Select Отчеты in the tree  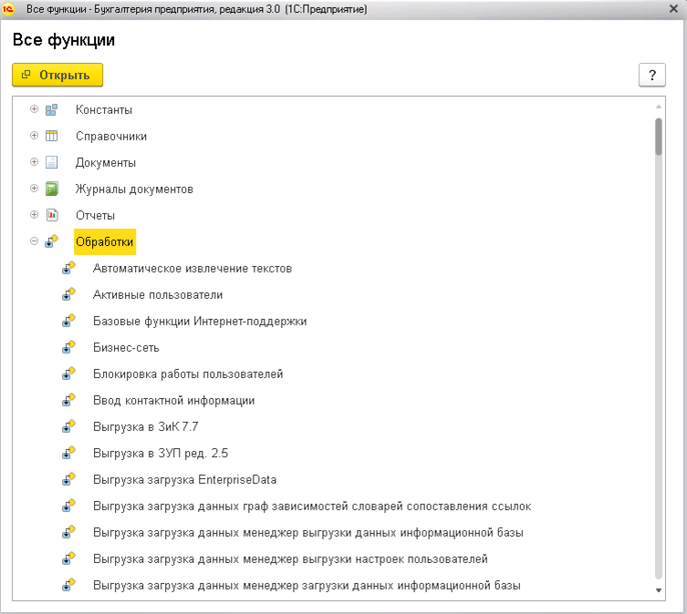(95, 215)
